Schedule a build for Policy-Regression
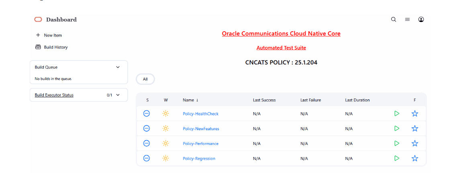The image size is (451, 177). pos(397,158)
